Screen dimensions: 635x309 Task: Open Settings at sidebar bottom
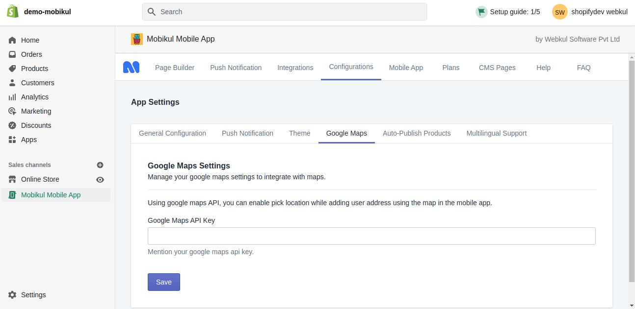(x=33, y=295)
